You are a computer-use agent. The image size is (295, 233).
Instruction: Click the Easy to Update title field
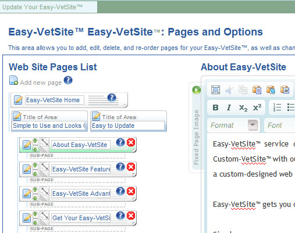point(128,126)
